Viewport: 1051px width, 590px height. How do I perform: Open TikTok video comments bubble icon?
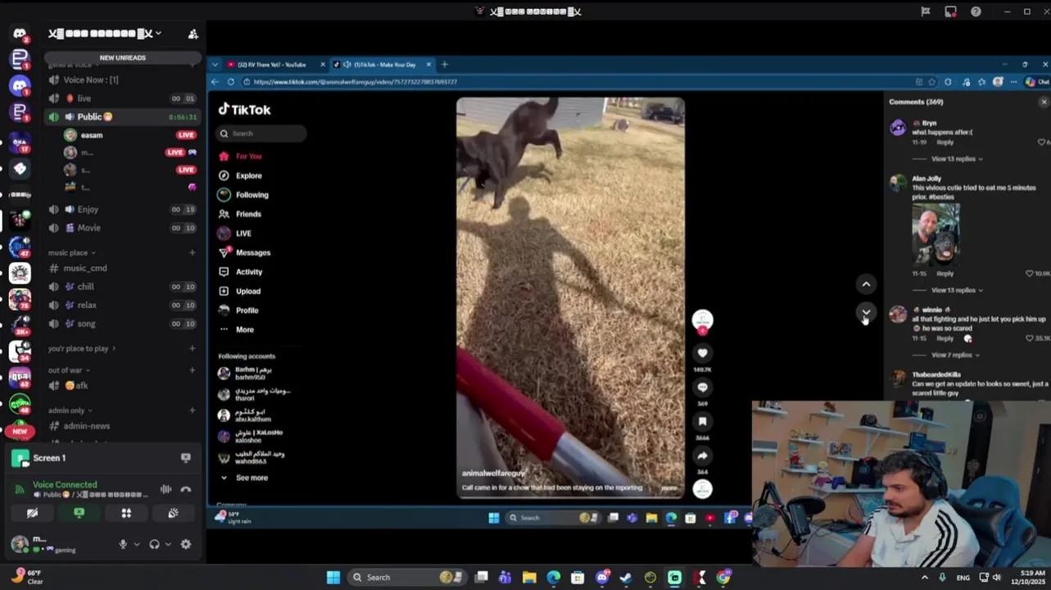tap(702, 387)
